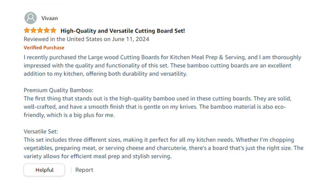Click the line 'variety allows for efficient meal prep'
This screenshot has height=188, width=335.
[x=97, y=156]
